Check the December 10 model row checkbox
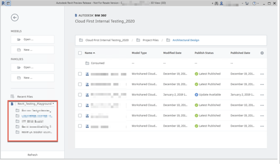Screen dimensions: 280x166 click(x=80, y=105)
